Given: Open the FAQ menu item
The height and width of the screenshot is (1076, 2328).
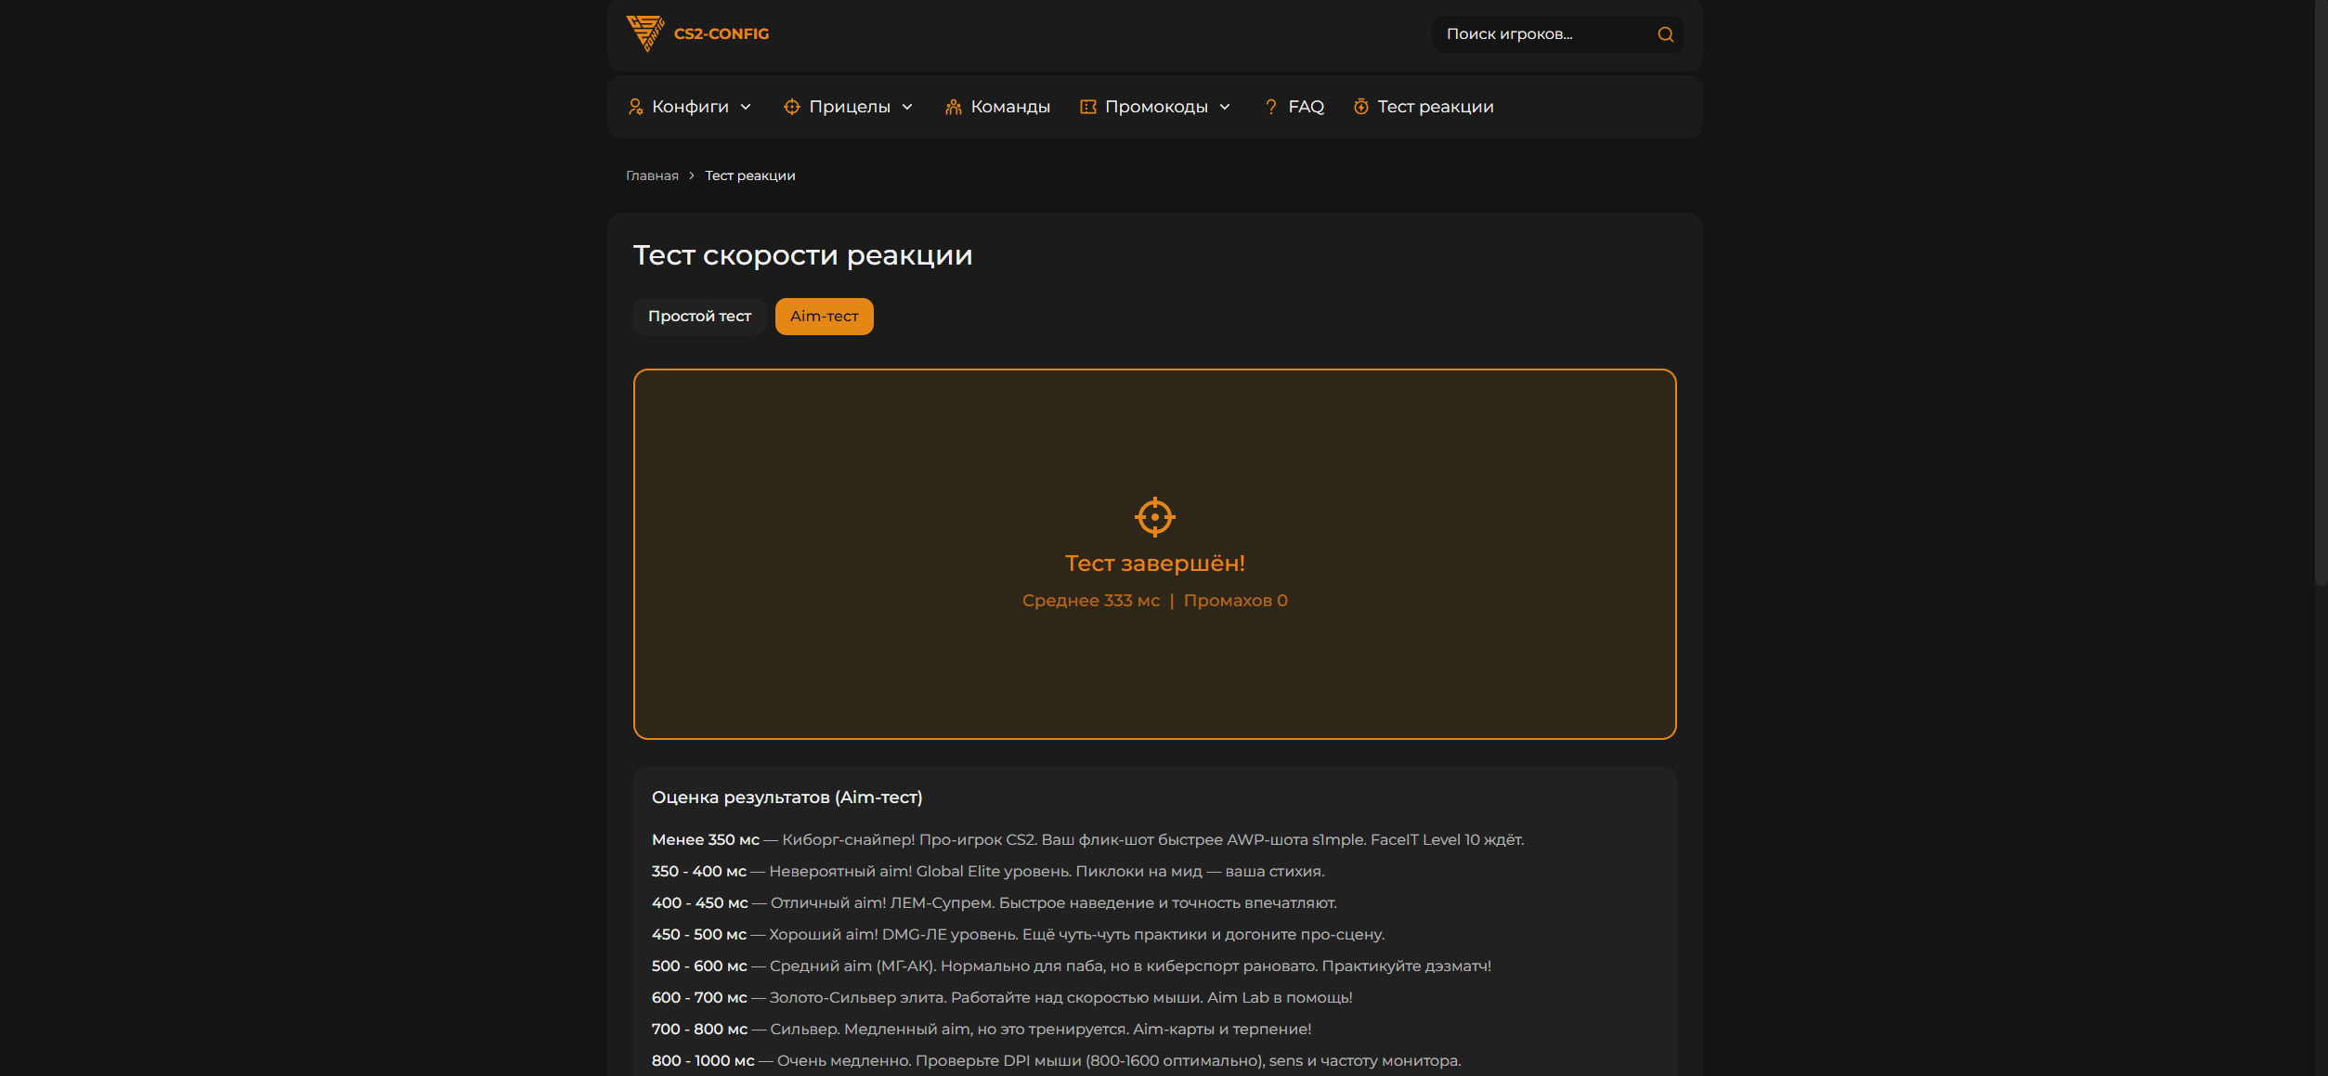Looking at the screenshot, I should click(1306, 107).
